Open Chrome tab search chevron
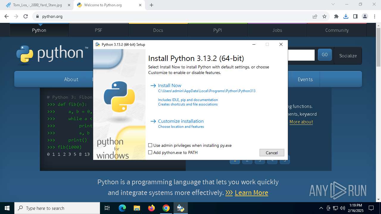 click(333, 4)
